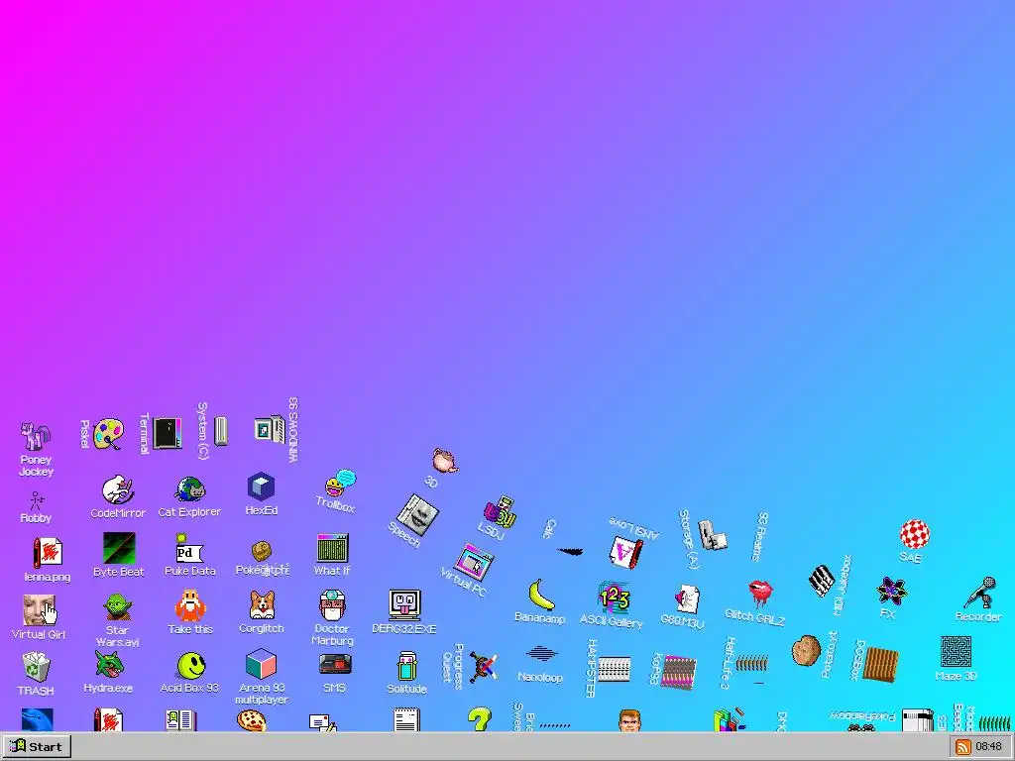The image size is (1015, 761).
Task: Open the blue dolphin icon below TRASH
Action: pos(37,719)
